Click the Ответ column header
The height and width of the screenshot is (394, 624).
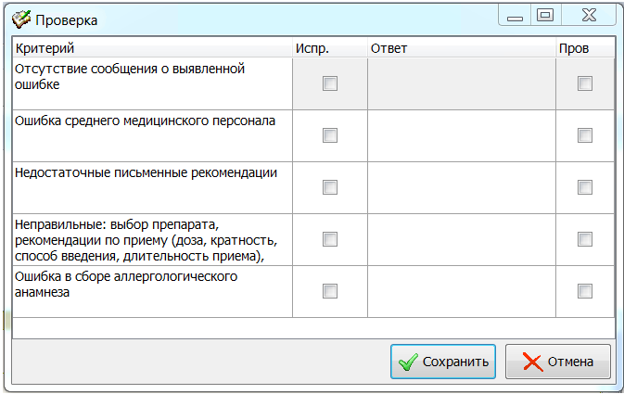[x=461, y=47]
